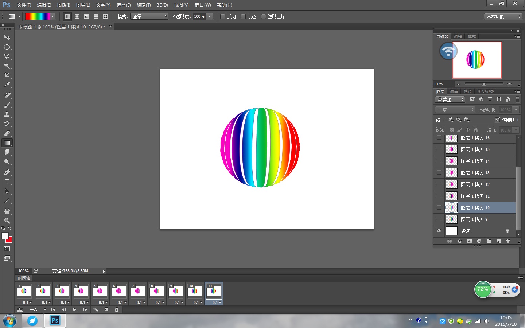Select the Eyedropper tool
525x328 pixels.
7,85
